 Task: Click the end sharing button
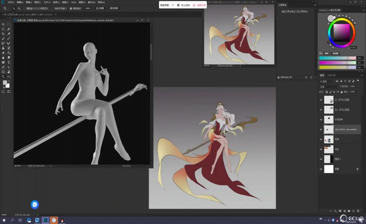pyautogui.click(x=199, y=5)
